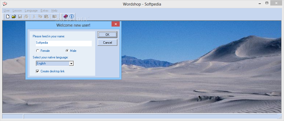Click the Save floppy disk icon
Image resolution: width=284 pixels, height=121 pixels.
coord(20,17)
